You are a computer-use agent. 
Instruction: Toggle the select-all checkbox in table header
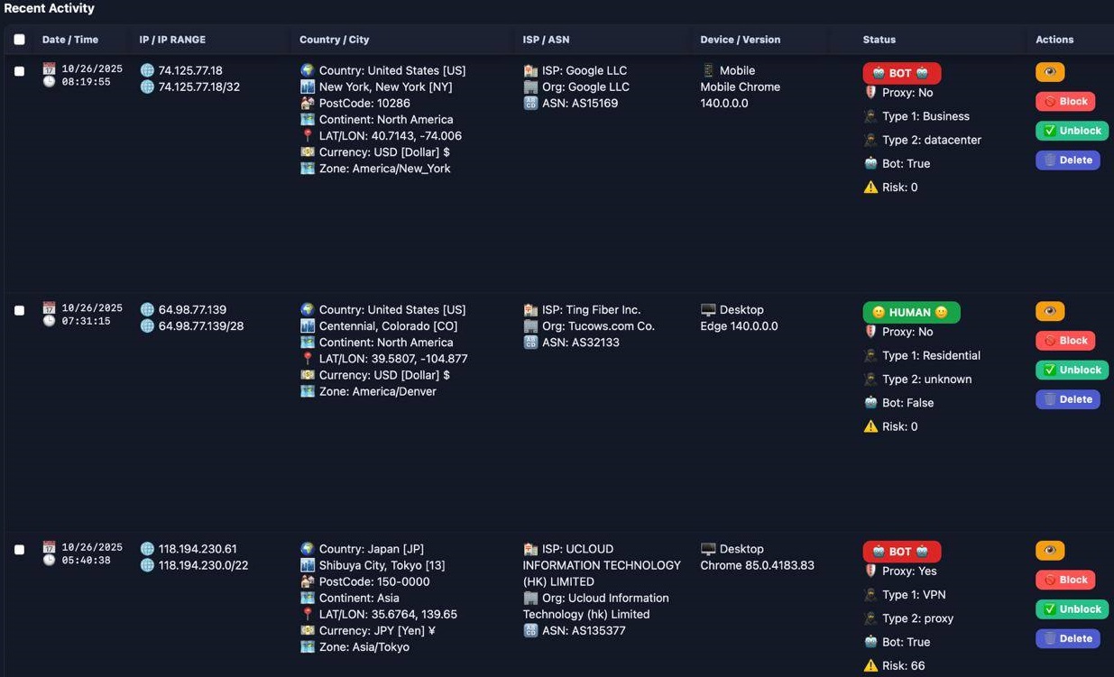[20, 40]
